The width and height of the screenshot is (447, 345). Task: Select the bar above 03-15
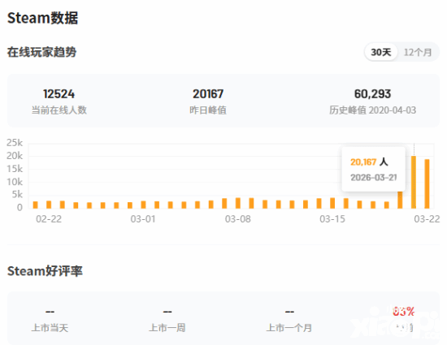[x=332, y=203]
